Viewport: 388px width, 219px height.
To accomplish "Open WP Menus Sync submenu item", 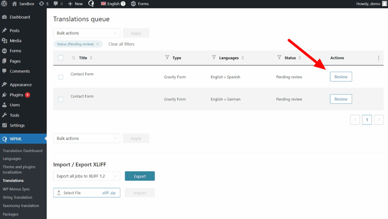I will pyautogui.click(x=16, y=189).
